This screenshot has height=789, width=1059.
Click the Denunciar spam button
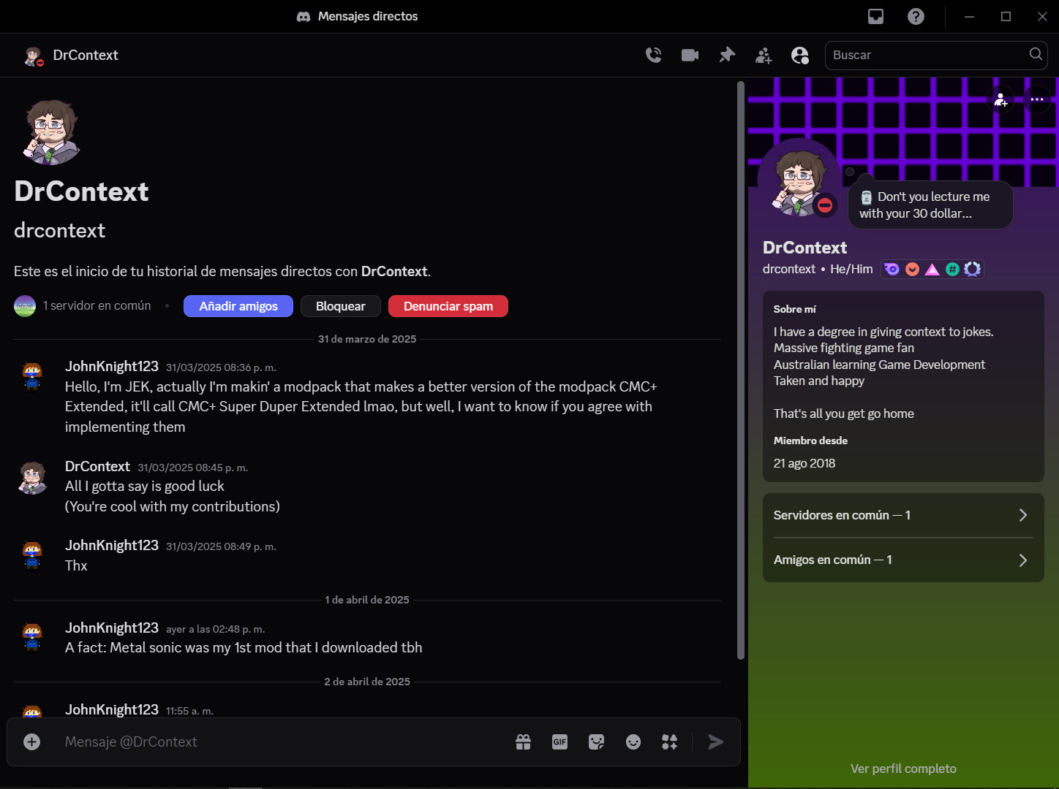pos(448,306)
